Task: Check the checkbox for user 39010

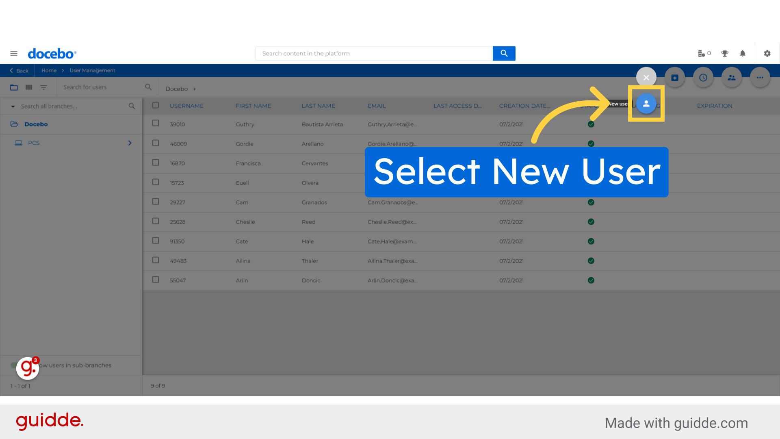Action: click(x=156, y=123)
